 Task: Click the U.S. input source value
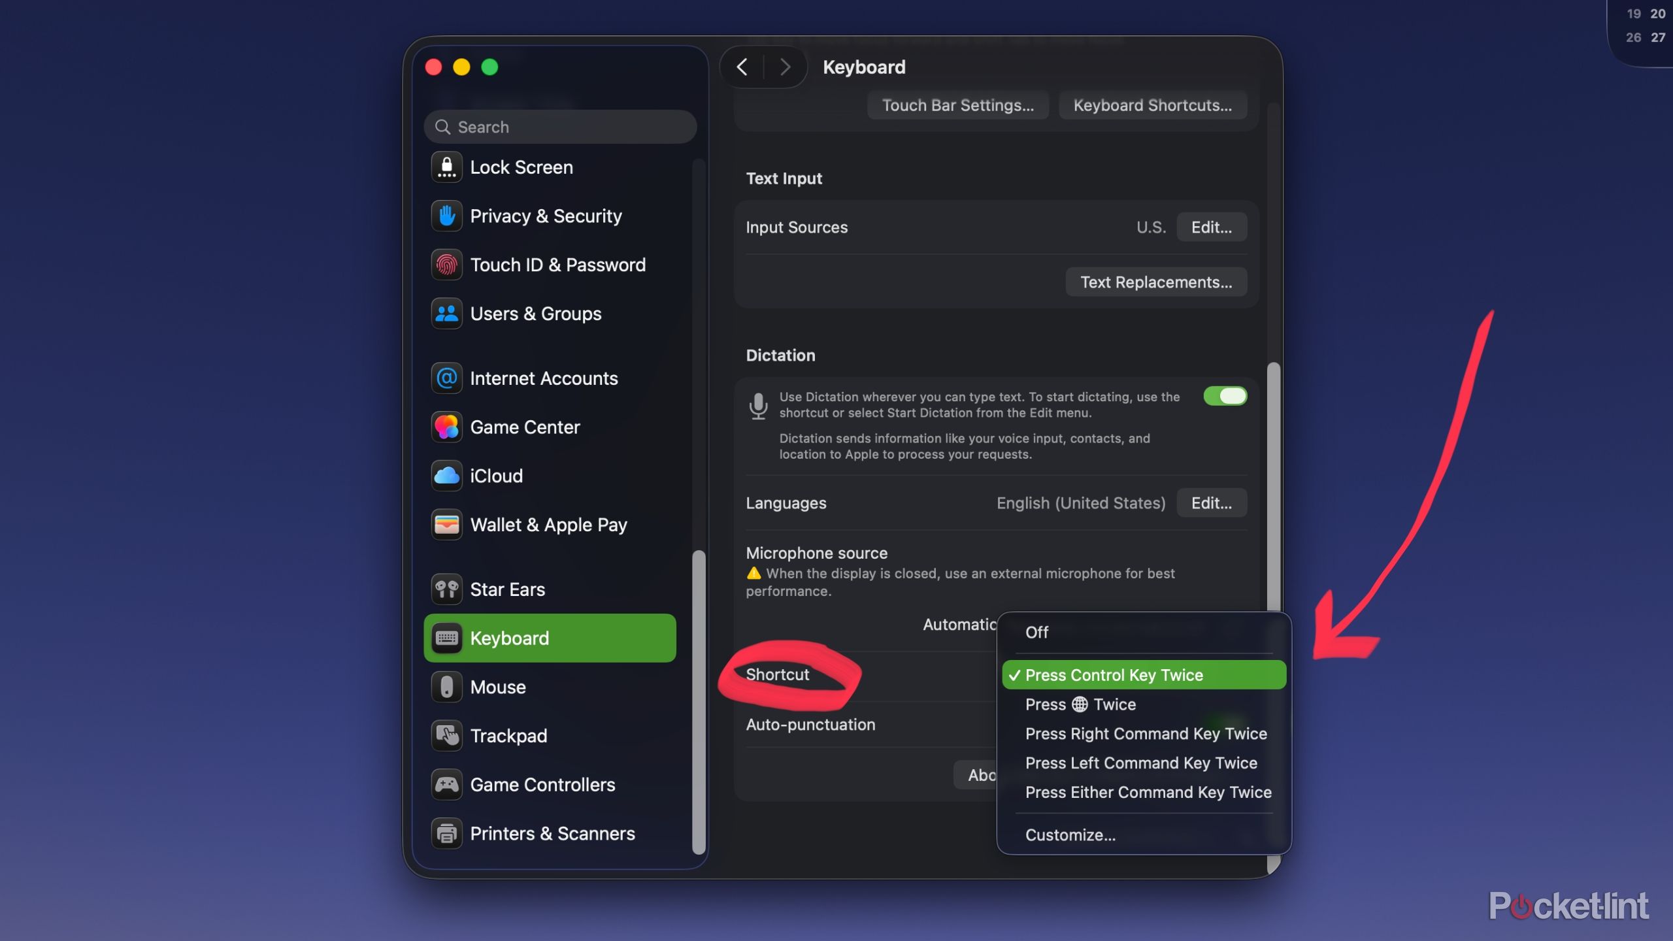pyautogui.click(x=1151, y=227)
